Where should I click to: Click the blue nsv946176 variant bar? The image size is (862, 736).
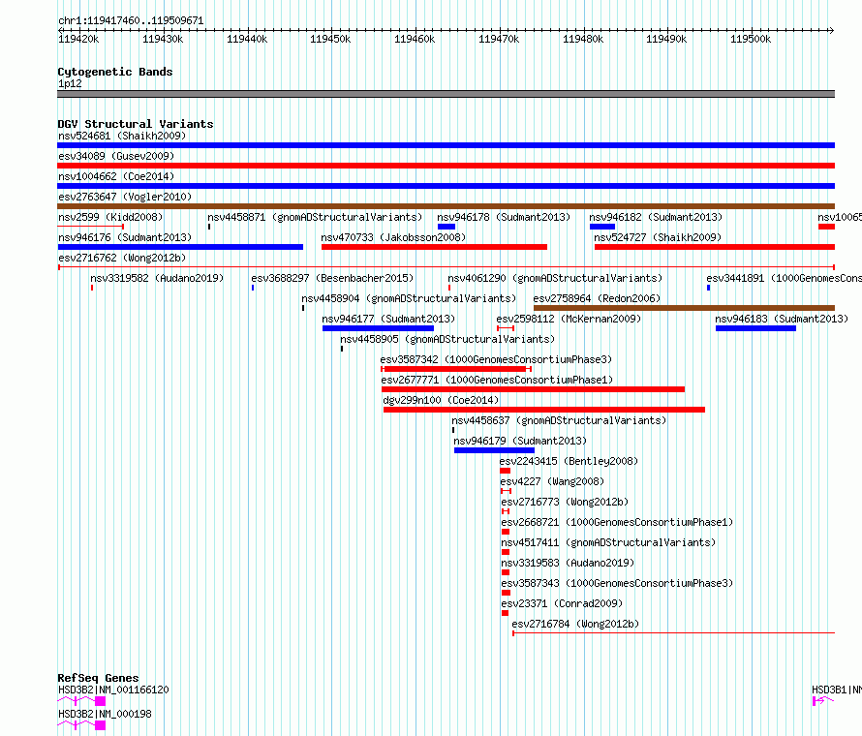[x=180, y=247]
